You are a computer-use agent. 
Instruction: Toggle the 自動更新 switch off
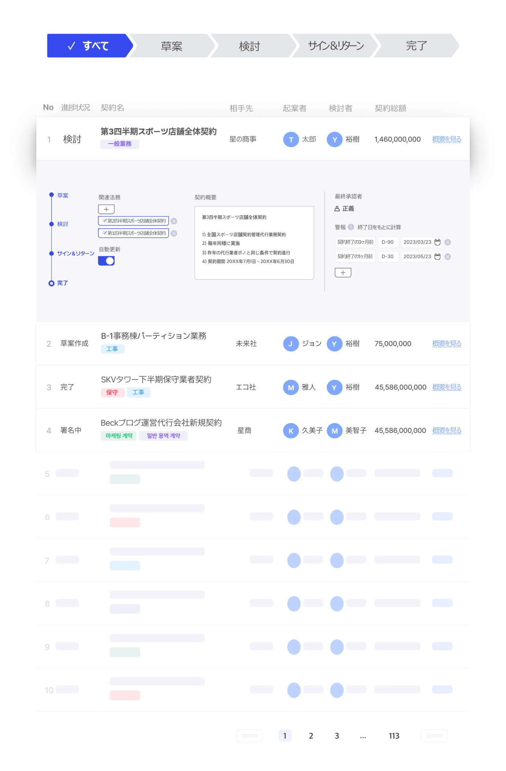(x=106, y=261)
